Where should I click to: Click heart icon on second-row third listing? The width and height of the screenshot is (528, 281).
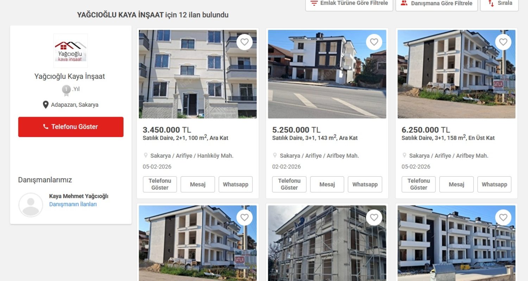coord(503,218)
